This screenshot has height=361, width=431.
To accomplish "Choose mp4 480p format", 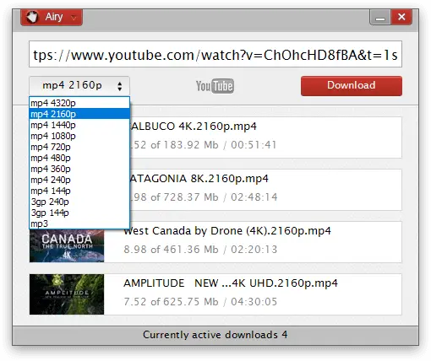I will (79, 158).
